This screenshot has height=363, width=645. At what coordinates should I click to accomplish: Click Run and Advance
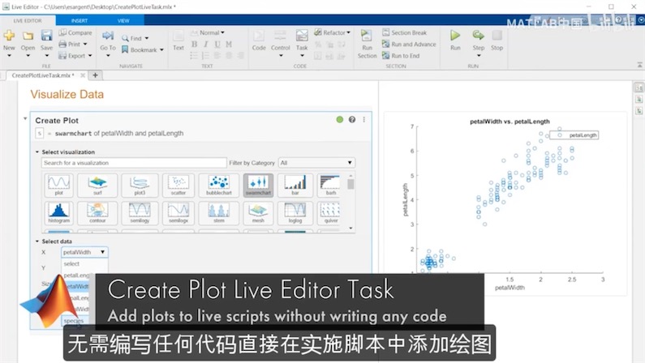[x=409, y=44]
